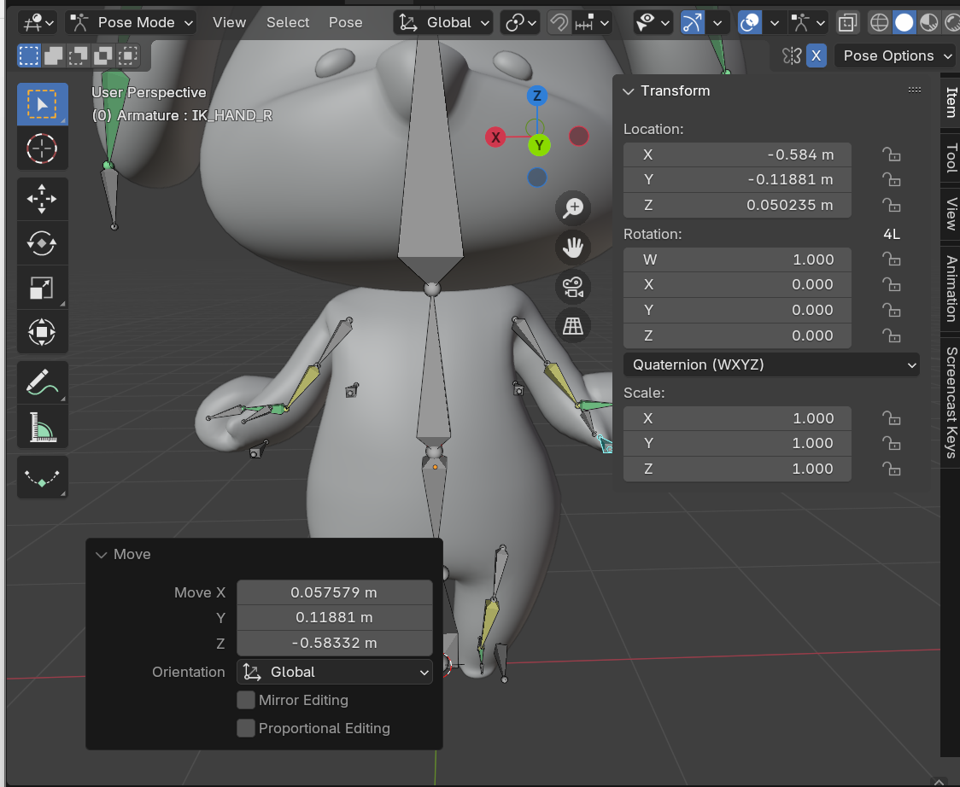Switch to the View sidebar tab
Image resolution: width=960 pixels, height=787 pixels.
[x=951, y=213]
